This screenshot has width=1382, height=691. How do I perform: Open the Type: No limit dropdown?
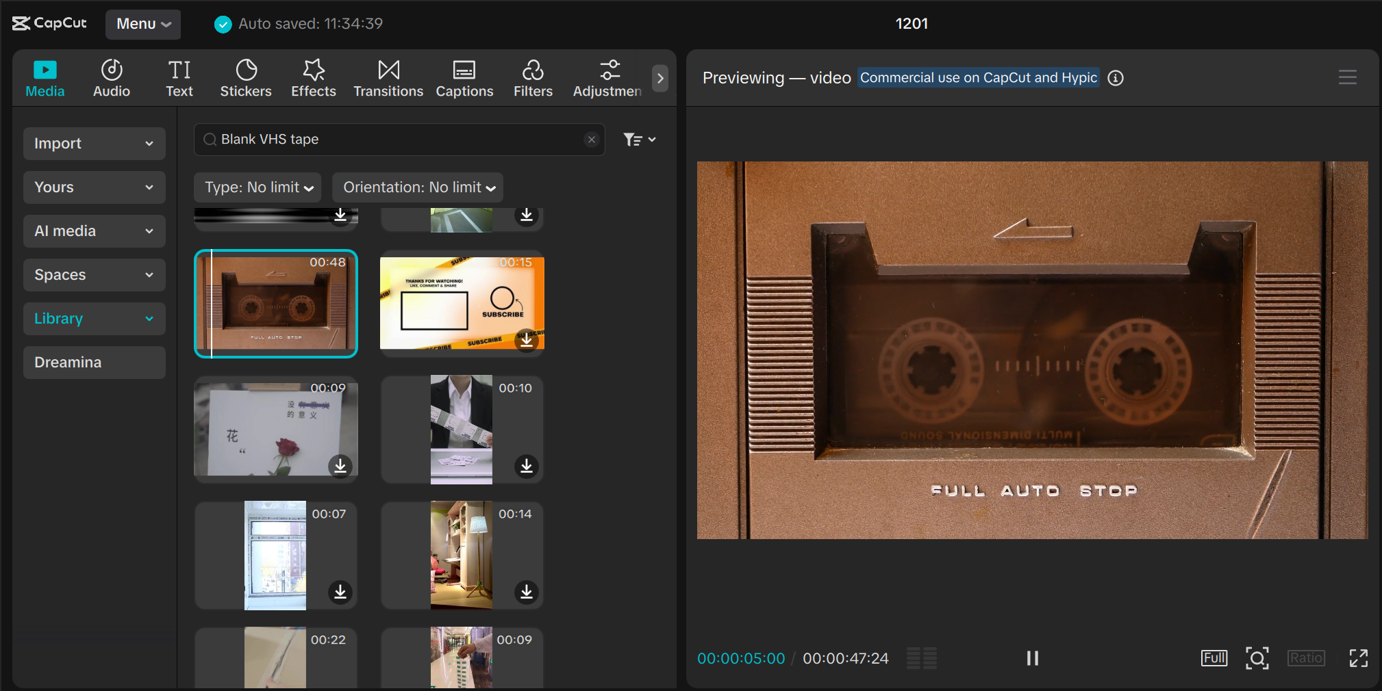[x=257, y=187]
